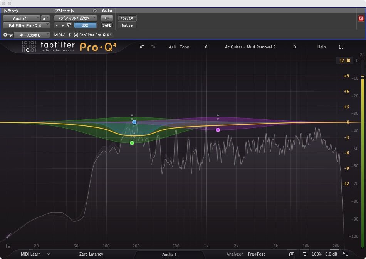Screen dimensions: 366x259
Task: Show the piano keyboard display icon
Action: [x=8, y=246]
